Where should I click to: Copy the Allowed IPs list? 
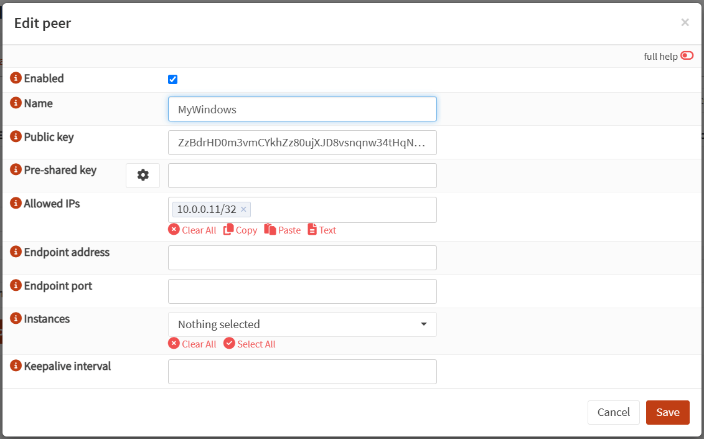(240, 230)
